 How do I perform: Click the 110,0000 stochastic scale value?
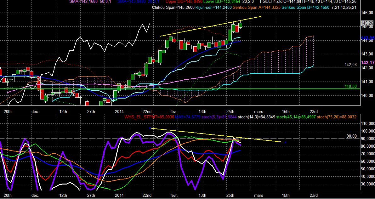coord(367,123)
